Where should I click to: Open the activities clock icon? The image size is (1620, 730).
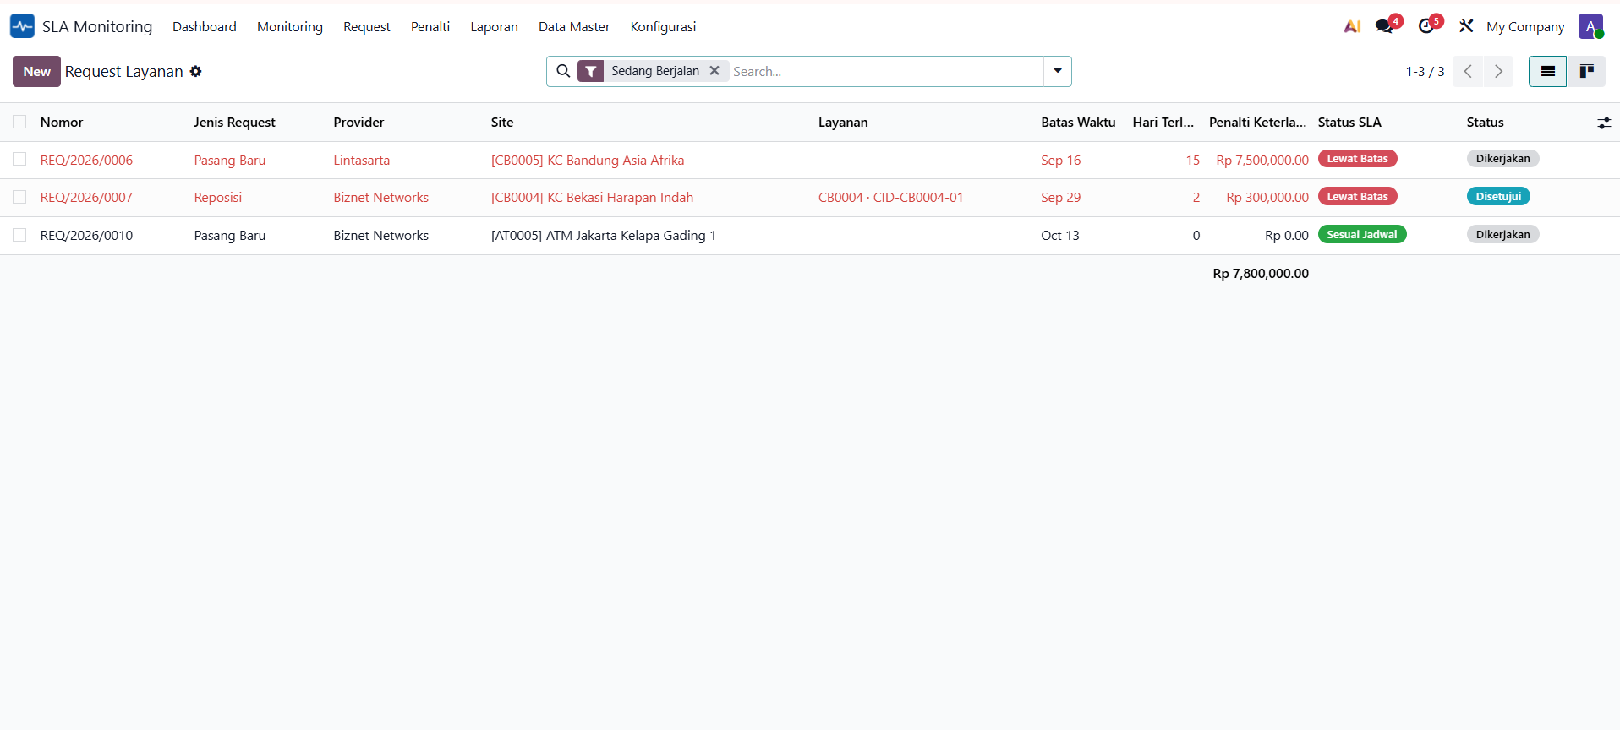[x=1426, y=26]
